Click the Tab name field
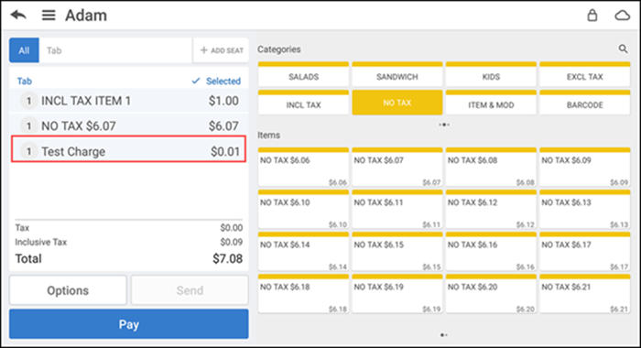 pyautogui.click(x=115, y=50)
